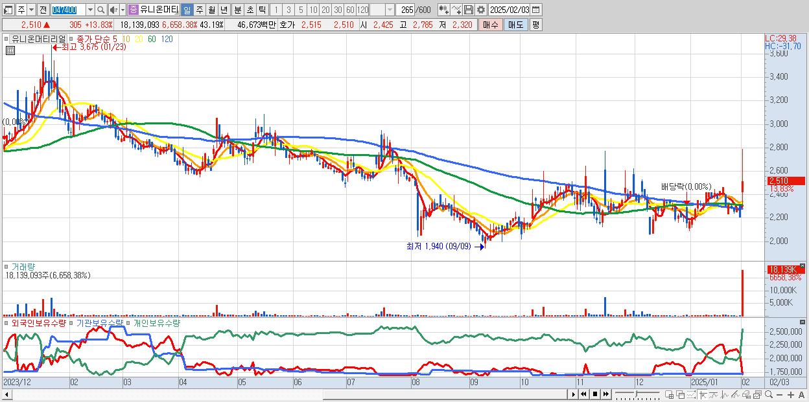Click the plus zoom-in icon

[791, 394]
